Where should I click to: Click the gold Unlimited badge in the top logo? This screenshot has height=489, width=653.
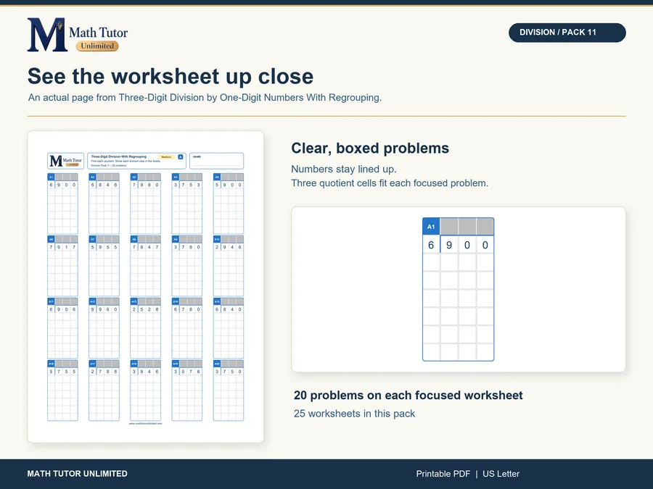(97, 46)
